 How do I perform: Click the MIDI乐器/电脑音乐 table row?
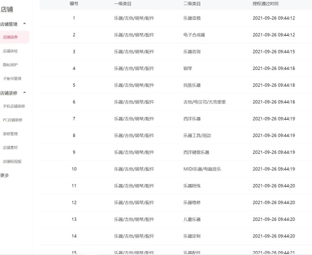pyautogui.click(x=176, y=169)
